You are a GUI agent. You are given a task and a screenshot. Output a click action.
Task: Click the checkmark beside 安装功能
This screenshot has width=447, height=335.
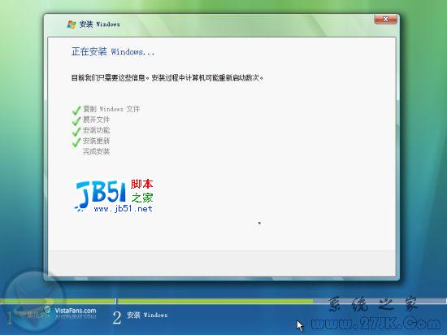[76, 131]
